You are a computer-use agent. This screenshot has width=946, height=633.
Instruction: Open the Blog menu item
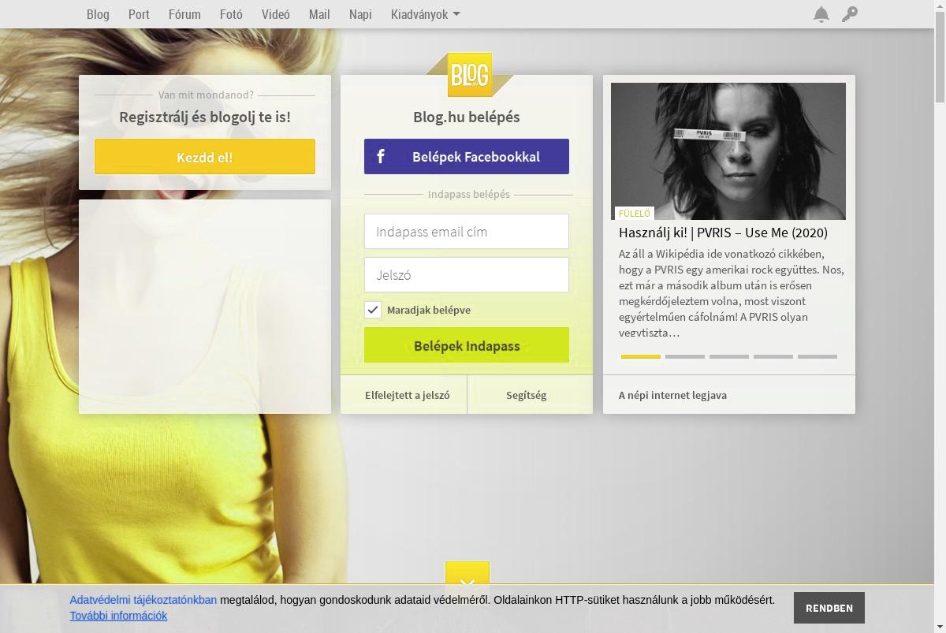pyautogui.click(x=98, y=14)
